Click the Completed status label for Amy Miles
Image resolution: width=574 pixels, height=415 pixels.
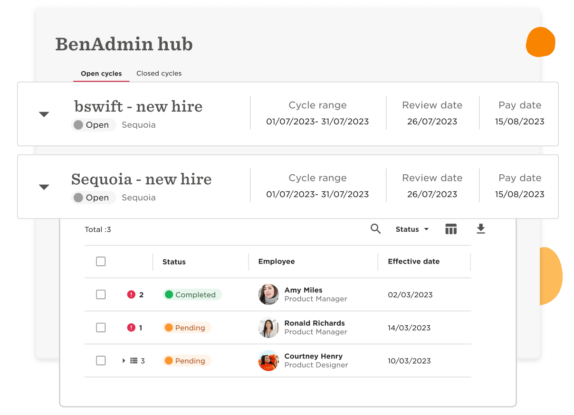tap(191, 294)
